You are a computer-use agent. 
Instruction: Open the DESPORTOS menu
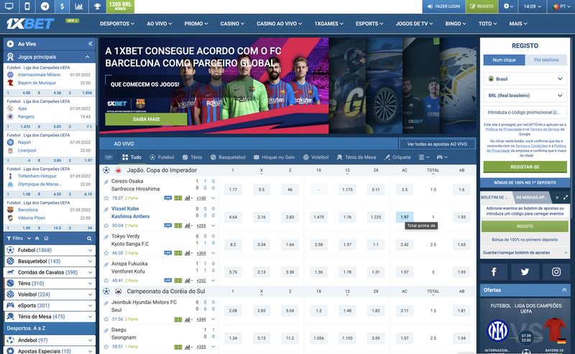[x=117, y=24]
